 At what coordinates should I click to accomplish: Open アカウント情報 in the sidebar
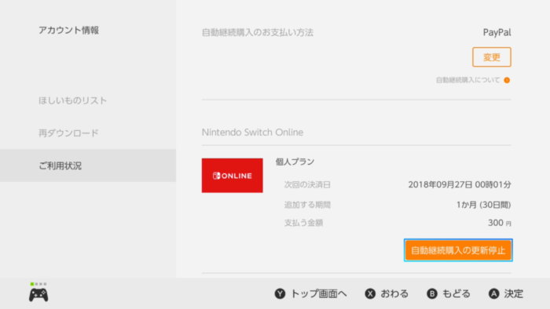69,31
